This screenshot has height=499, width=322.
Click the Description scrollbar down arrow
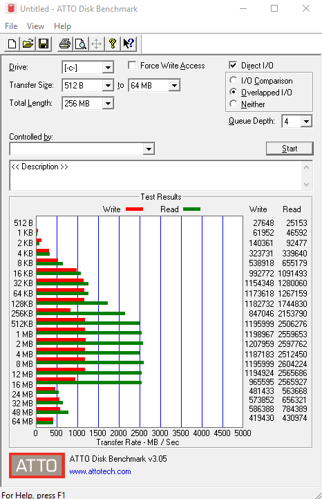pyautogui.click(x=306, y=185)
